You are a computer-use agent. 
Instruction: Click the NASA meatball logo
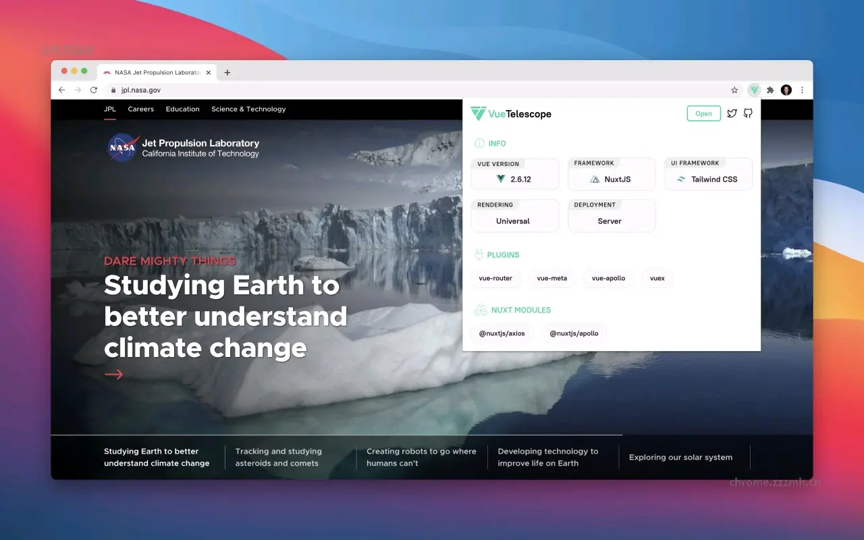pyautogui.click(x=122, y=148)
